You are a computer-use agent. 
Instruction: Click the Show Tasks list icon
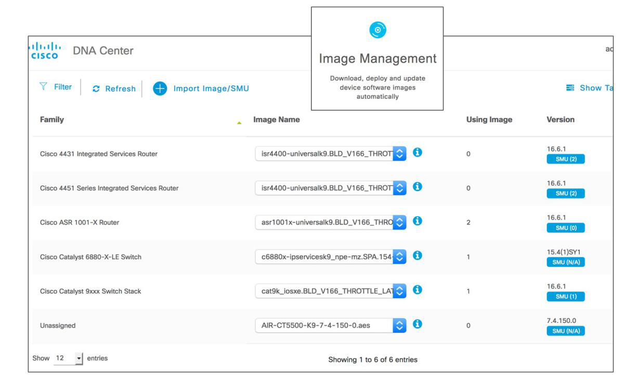click(570, 88)
